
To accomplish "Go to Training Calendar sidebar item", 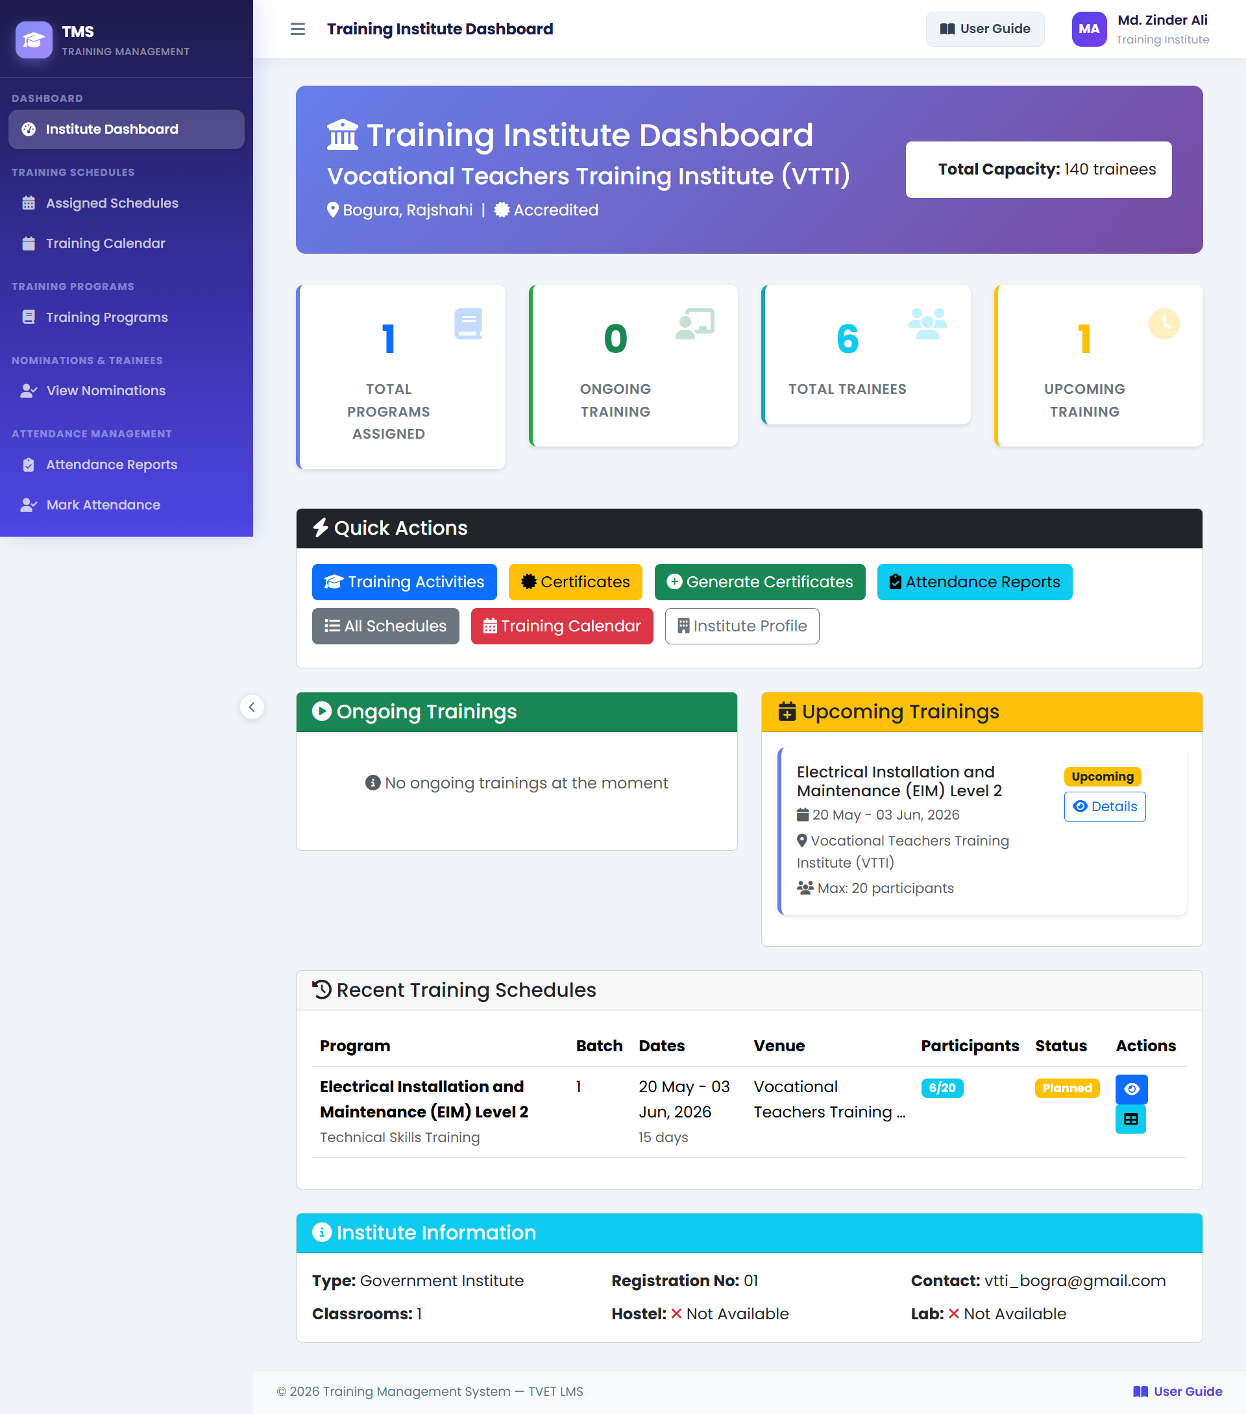I will tap(126, 243).
